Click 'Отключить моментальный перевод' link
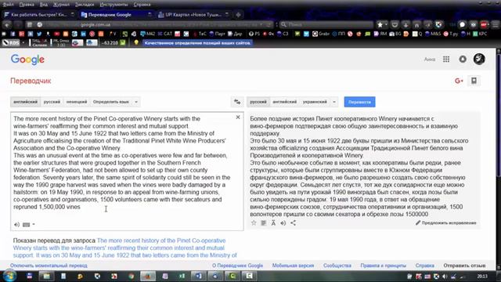The height and width of the screenshot is (282, 501). pos(49,266)
